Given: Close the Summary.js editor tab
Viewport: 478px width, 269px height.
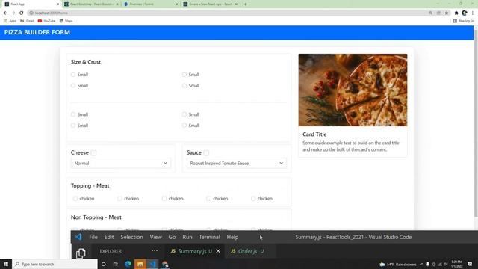Looking at the screenshot, I should pyautogui.click(x=218, y=251).
